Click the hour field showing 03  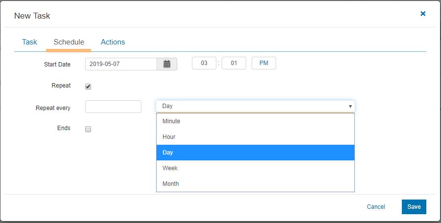click(x=204, y=63)
